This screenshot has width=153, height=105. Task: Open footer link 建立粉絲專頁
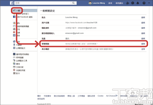pos(59,96)
